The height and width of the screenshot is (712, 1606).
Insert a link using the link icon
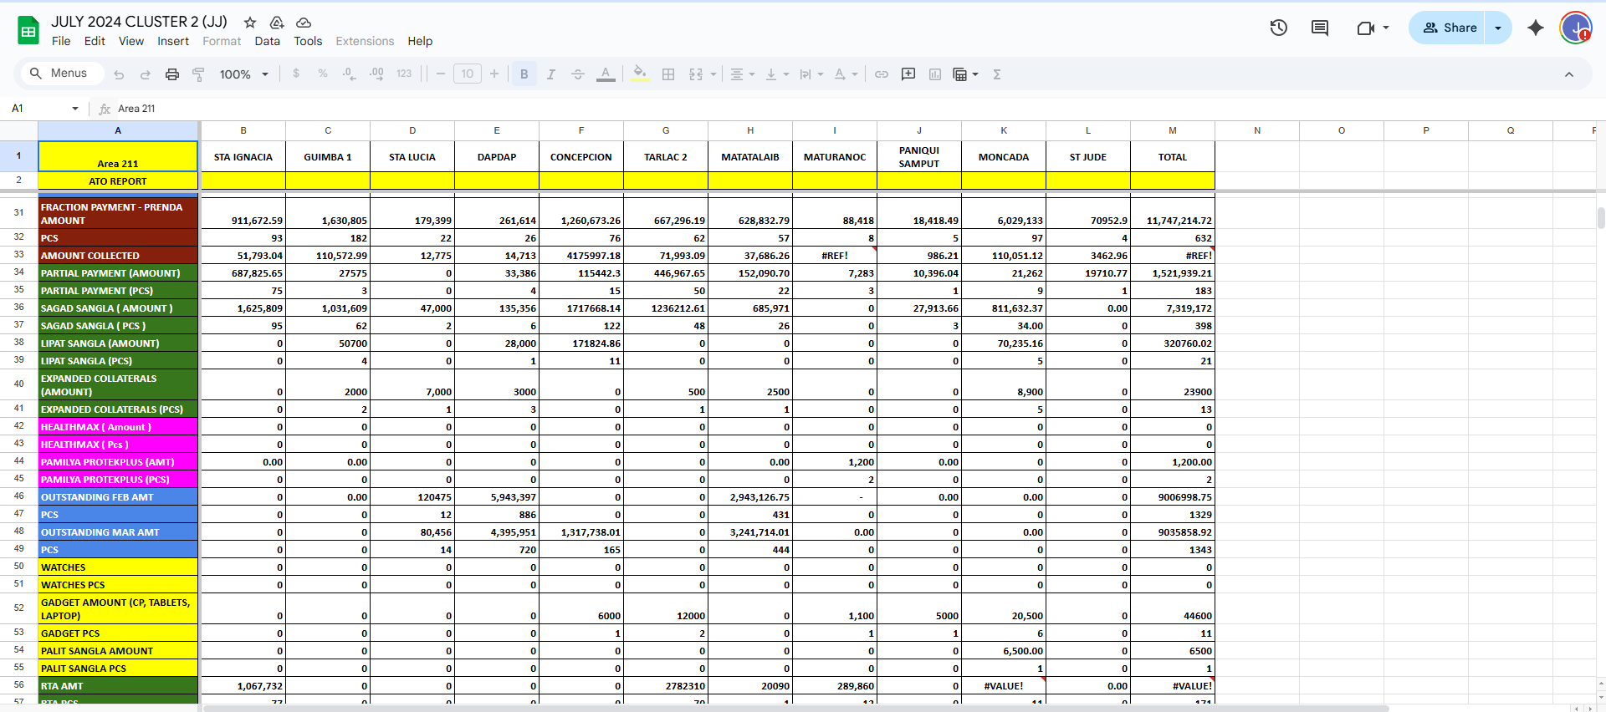882,74
